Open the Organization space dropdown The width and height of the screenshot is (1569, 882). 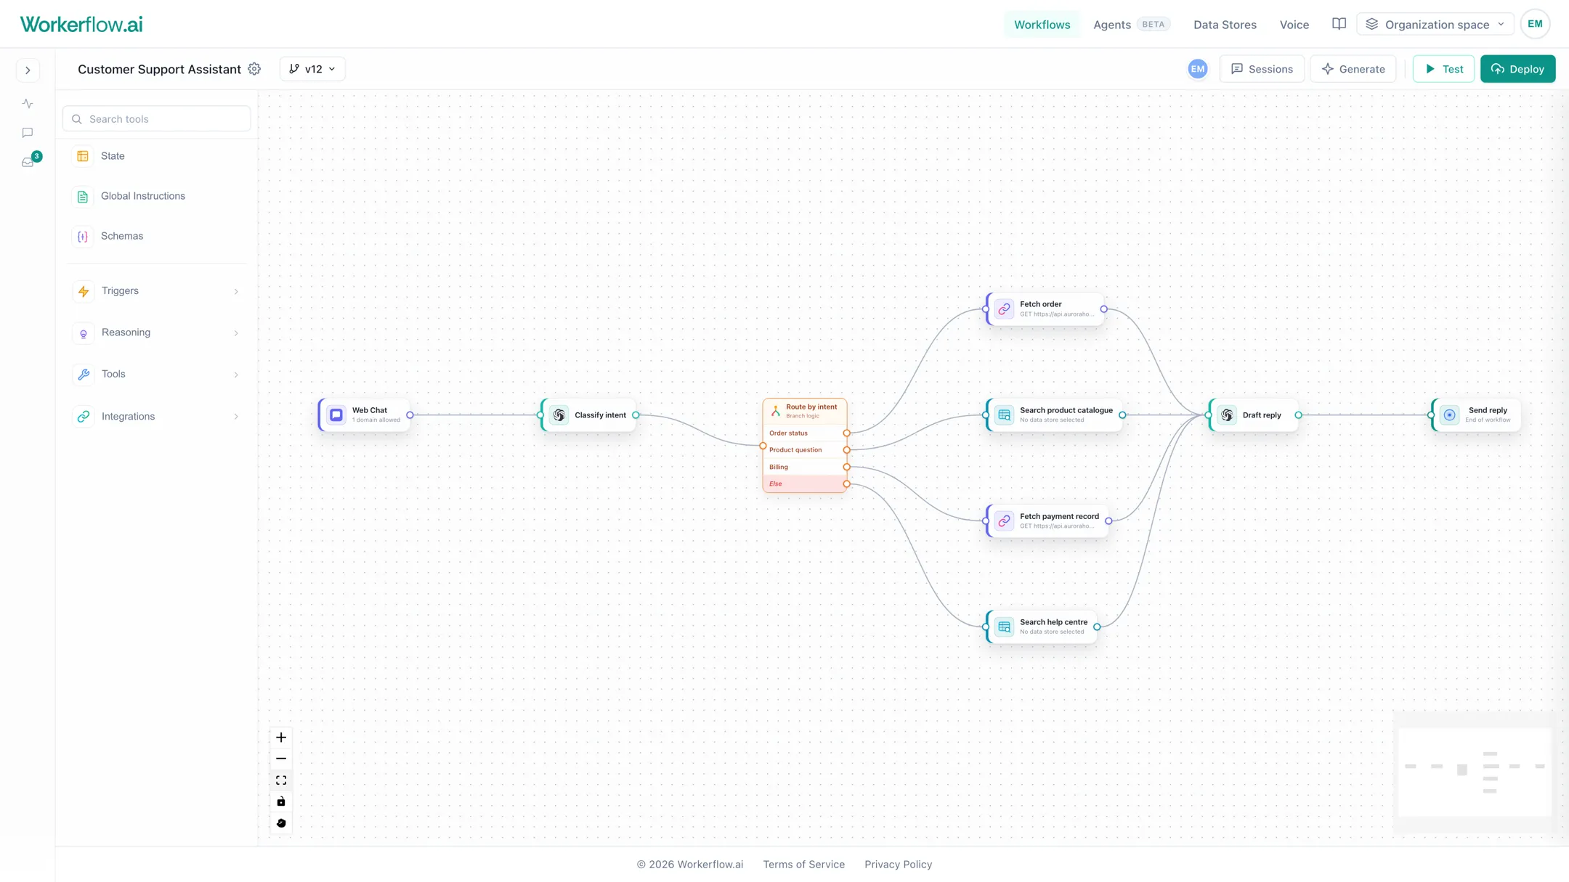(x=1435, y=24)
